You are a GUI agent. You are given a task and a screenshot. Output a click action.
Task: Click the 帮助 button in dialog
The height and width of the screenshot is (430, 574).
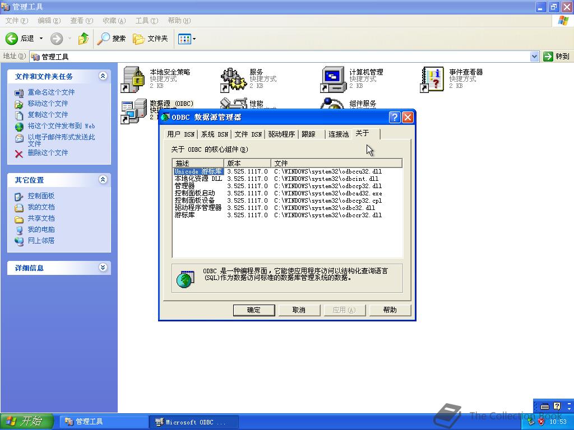[x=390, y=310]
